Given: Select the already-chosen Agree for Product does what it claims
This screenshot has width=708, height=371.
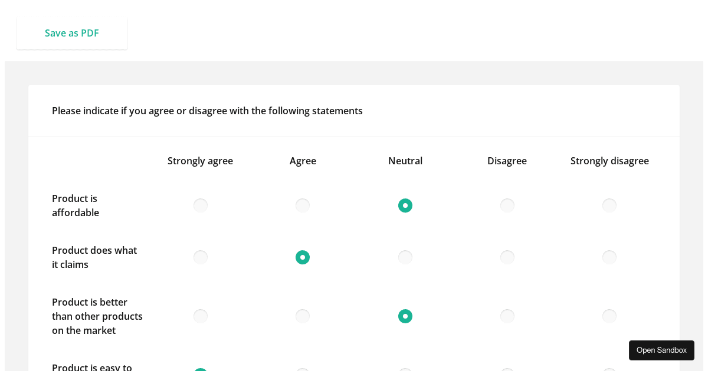Looking at the screenshot, I should tap(303, 257).
